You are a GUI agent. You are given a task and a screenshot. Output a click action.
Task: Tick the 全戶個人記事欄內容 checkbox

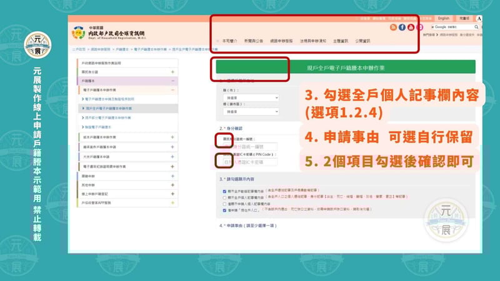pos(224,197)
